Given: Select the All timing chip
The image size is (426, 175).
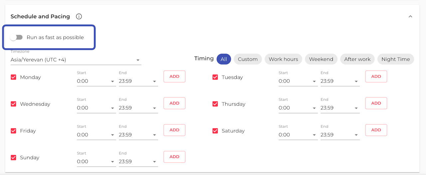Looking at the screenshot, I should (x=224, y=59).
